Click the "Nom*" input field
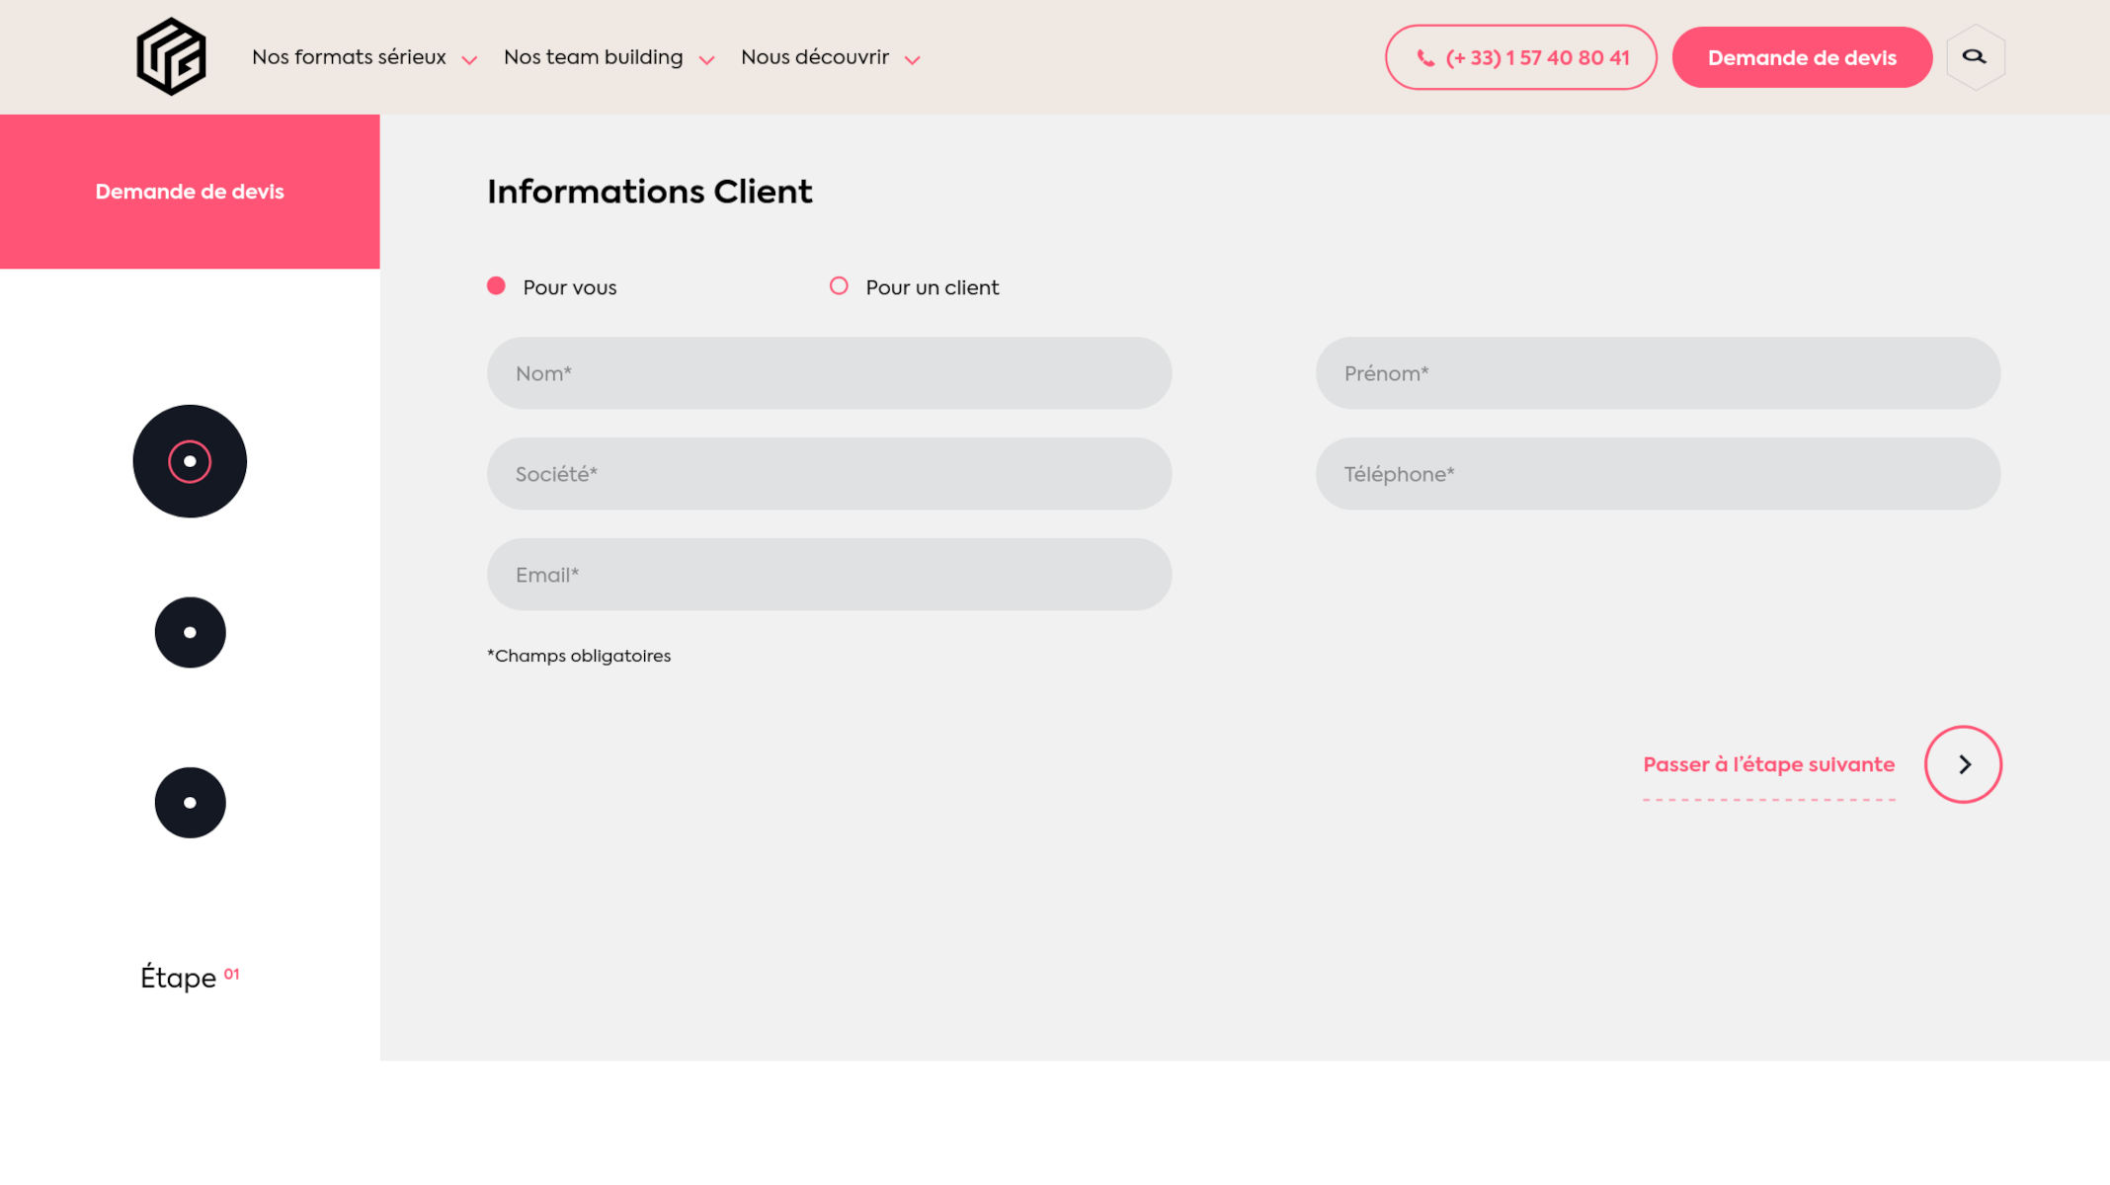The width and height of the screenshot is (2110, 1185). [x=829, y=373]
